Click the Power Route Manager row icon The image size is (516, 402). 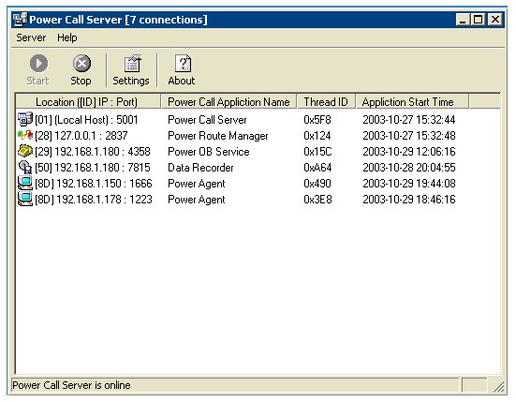click(25, 135)
